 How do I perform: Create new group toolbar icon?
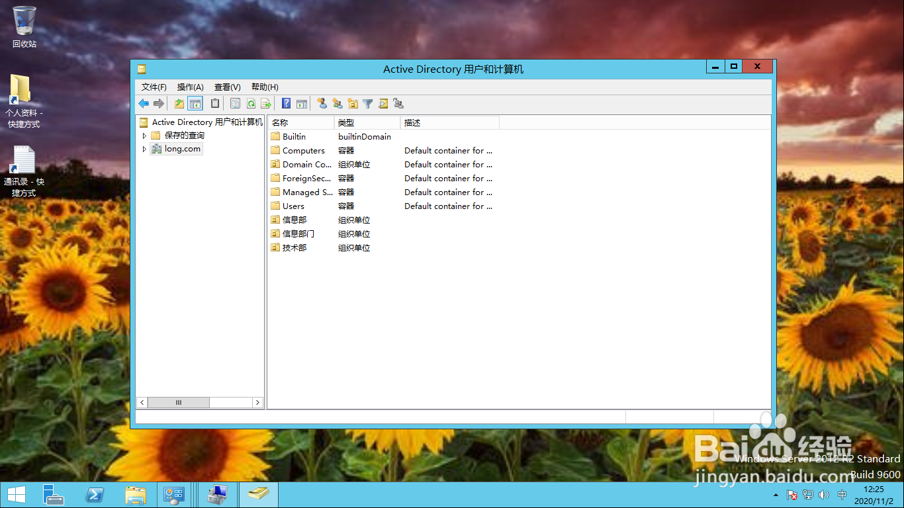338,104
